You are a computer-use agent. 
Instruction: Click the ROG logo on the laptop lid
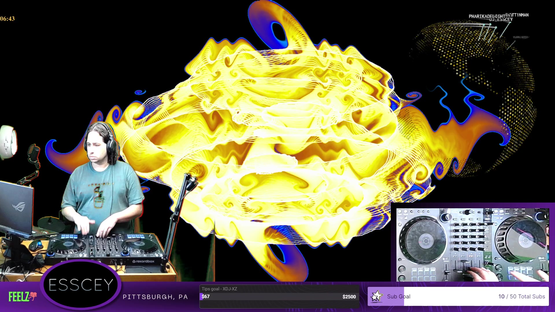(19, 206)
